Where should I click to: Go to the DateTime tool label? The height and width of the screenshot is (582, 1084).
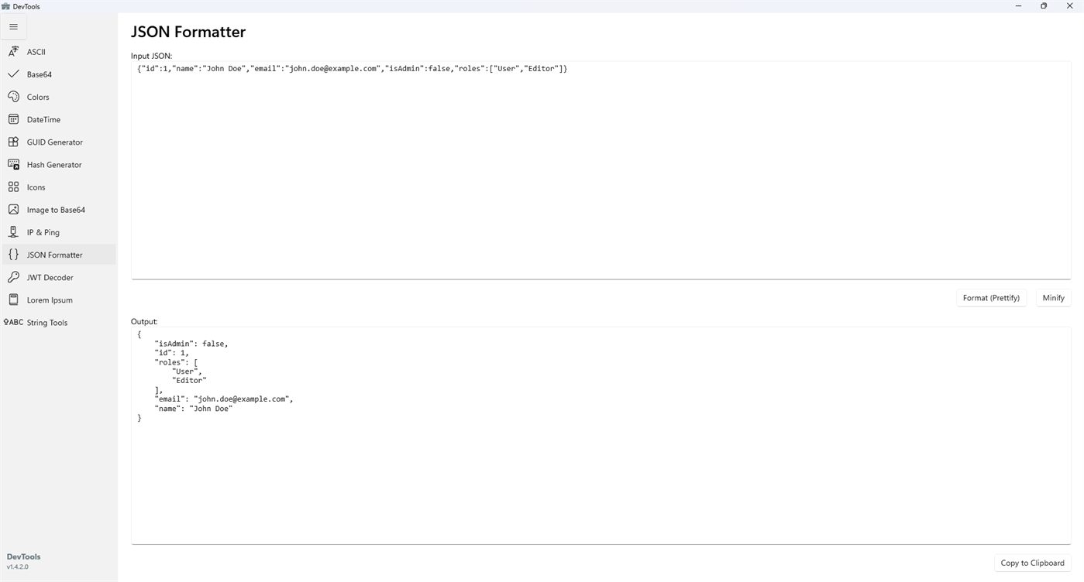pos(43,119)
